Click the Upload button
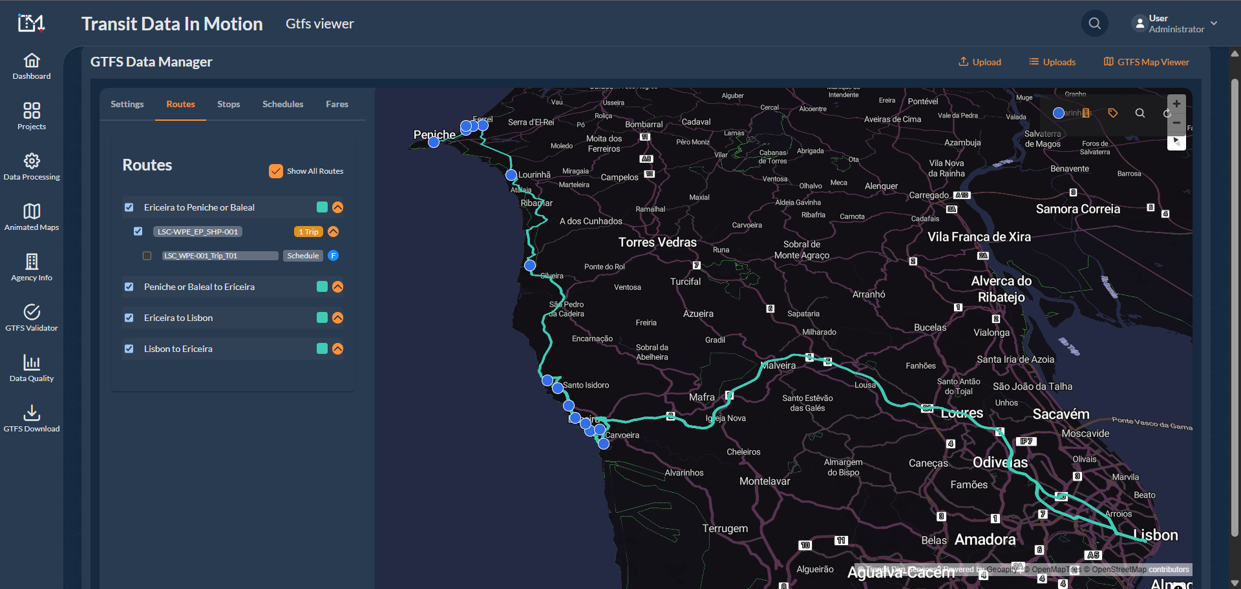1241x589 pixels. [x=980, y=61]
